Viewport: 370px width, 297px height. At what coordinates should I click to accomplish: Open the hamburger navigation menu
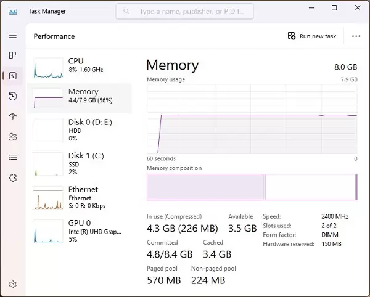[x=12, y=36]
